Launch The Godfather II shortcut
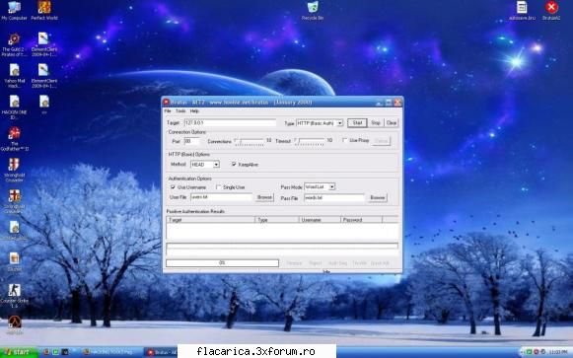This screenshot has height=358, width=573. pyautogui.click(x=14, y=139)
